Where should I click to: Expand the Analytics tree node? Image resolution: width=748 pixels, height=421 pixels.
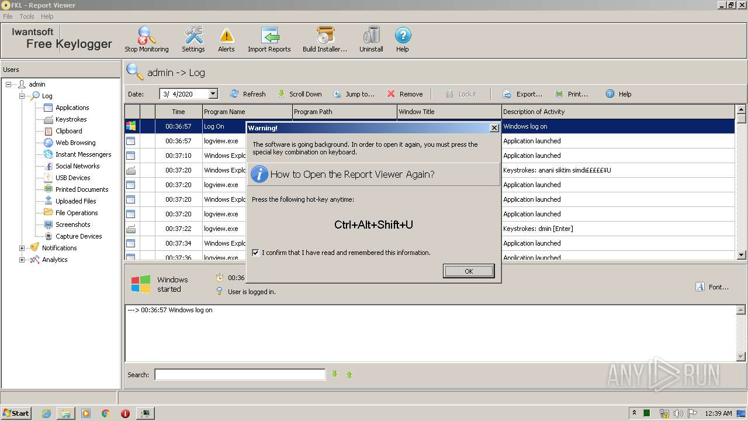point(22,260)
